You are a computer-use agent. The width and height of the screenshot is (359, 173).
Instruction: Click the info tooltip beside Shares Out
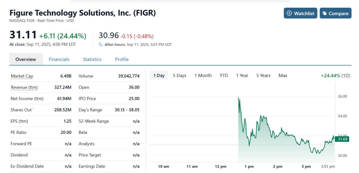(33, 108)
